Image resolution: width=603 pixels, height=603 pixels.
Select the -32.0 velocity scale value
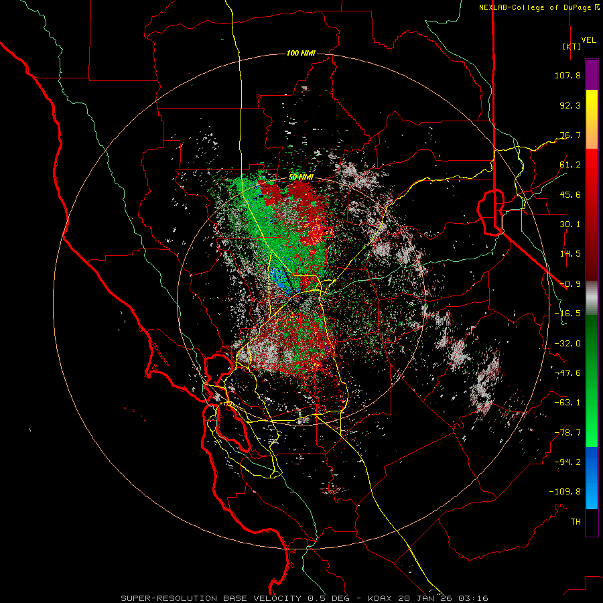pyautogui.click(x=567, y=344)
